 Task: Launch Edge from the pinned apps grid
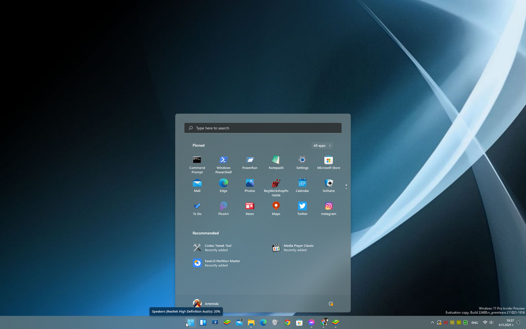pyautogui.click(x=224, y=186)
